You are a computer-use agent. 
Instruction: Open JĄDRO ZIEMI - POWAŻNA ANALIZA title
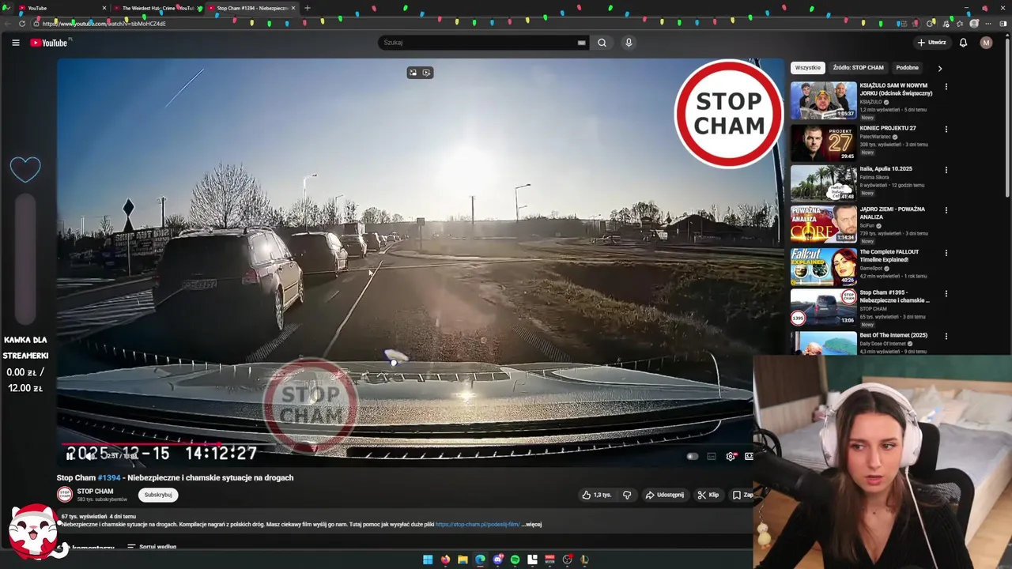tap(892, 213)
